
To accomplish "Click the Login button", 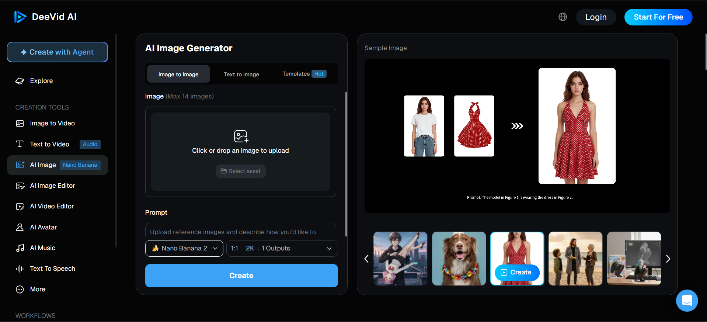I will click(x=596, y=17).
